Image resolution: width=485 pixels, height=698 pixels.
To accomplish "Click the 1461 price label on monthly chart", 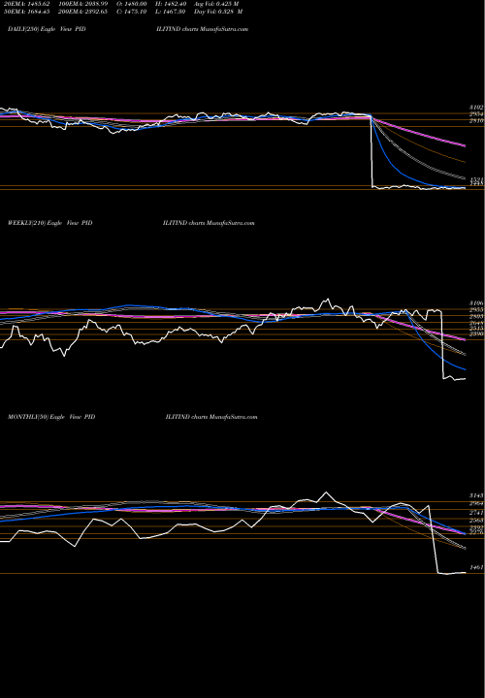I will pyautogui.click(x=476, y=567).
